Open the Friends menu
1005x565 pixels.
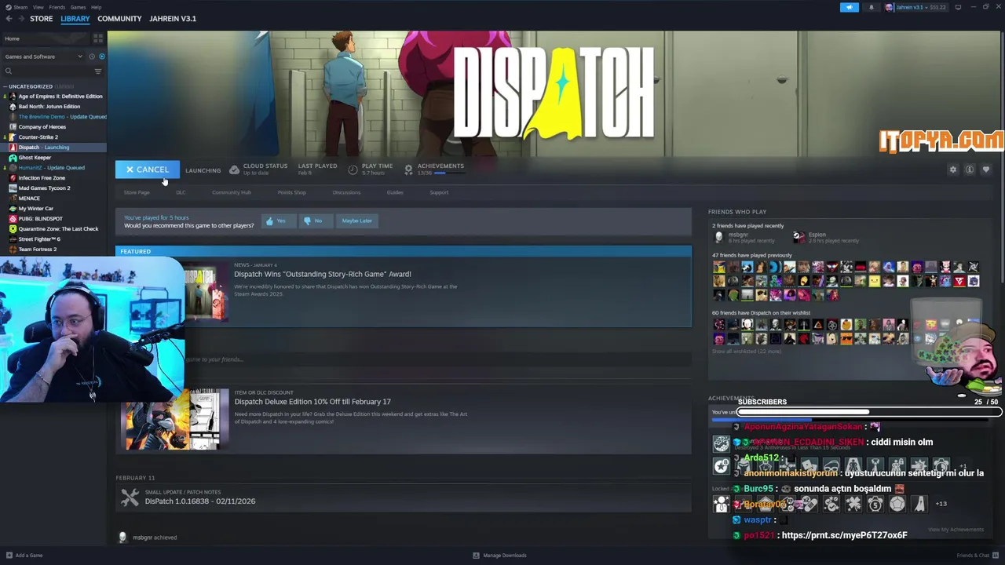pyautogui.click(x=57, y=7)
